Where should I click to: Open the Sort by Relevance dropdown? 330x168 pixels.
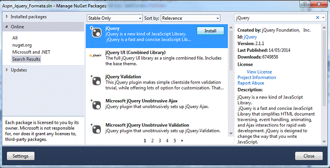pos(191,18)
